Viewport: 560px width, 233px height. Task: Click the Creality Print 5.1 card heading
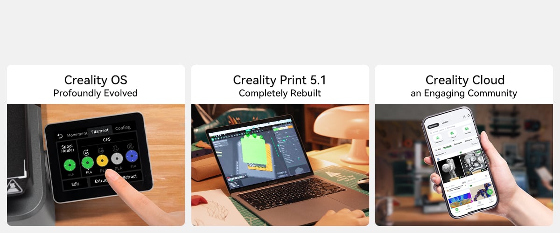pyautogui.click(x=280, y=80)
